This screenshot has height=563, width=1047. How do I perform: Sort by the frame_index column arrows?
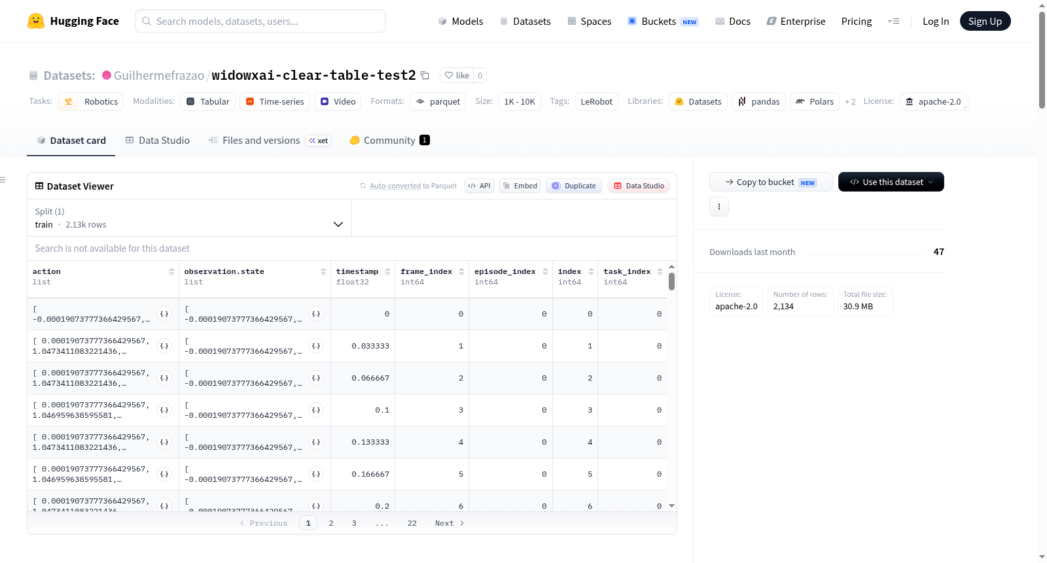(461, 271)
